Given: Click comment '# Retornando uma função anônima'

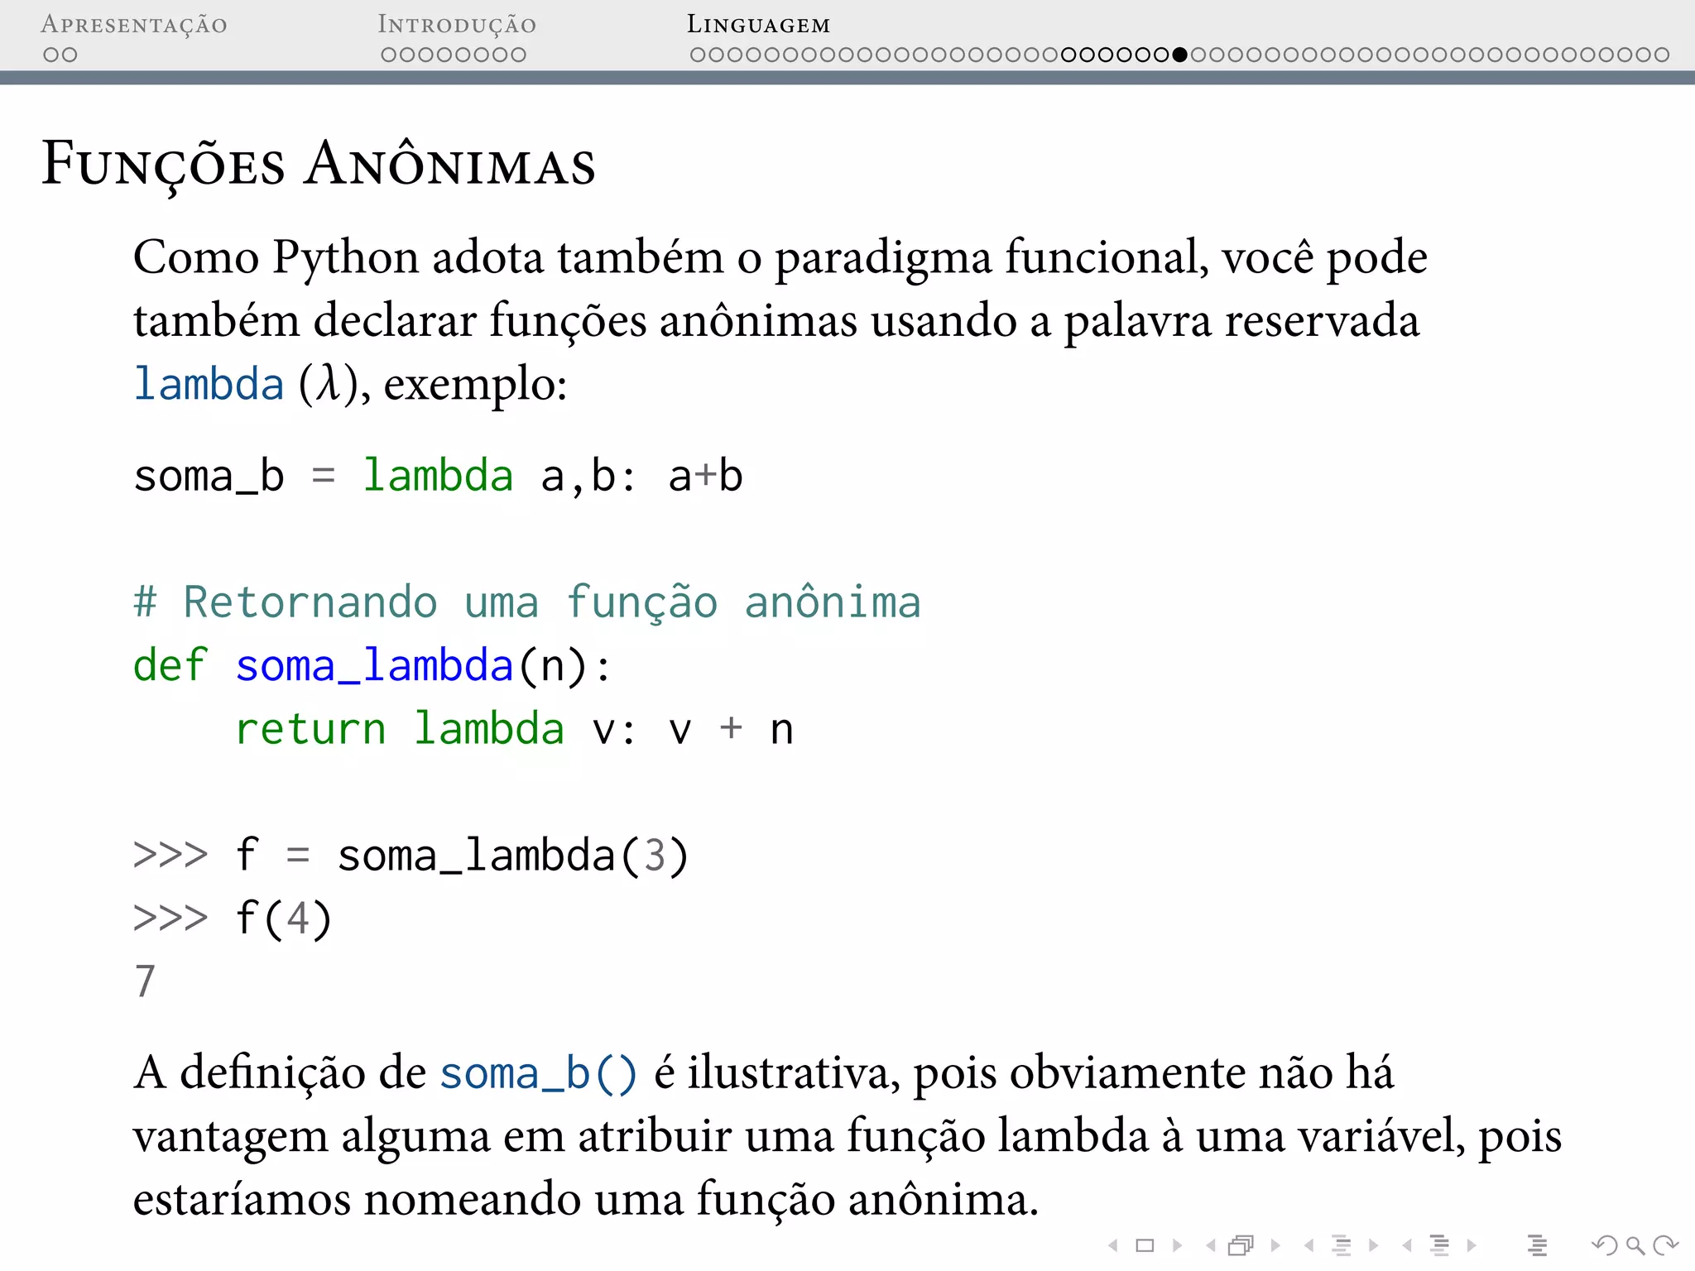Looking at the screenshot, I should (527, 602).
